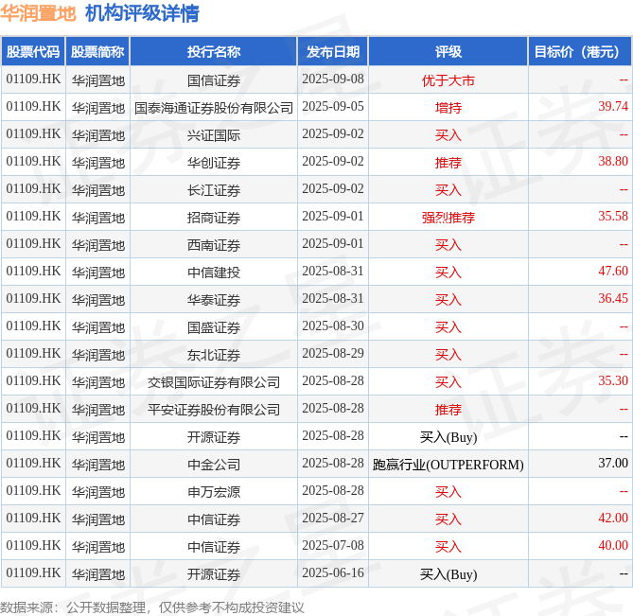Click the target price 47.60
The image size is (633, 616).
tap(613, 271)
